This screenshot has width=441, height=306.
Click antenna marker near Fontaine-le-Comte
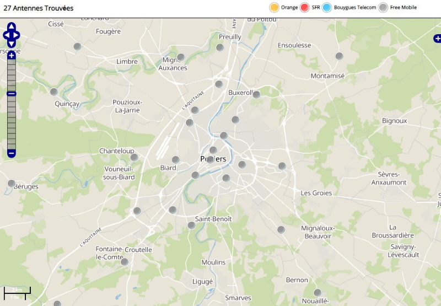click(x=124, y=262)
